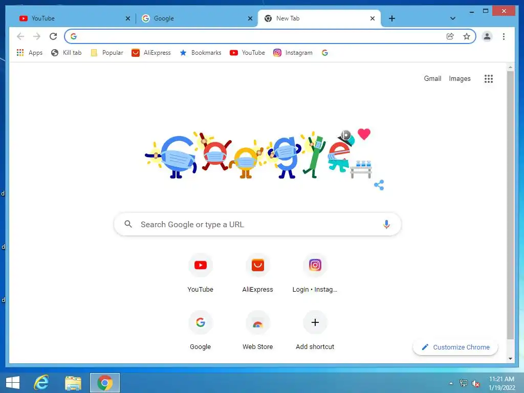524x393 pixels.
Task: Share the Google doodle
Action: (x=379, y=185)
